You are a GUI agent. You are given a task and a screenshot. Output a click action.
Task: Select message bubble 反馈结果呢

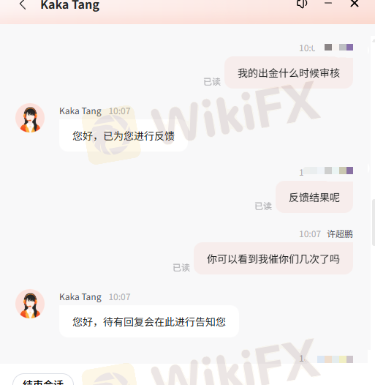click(314, 197)
